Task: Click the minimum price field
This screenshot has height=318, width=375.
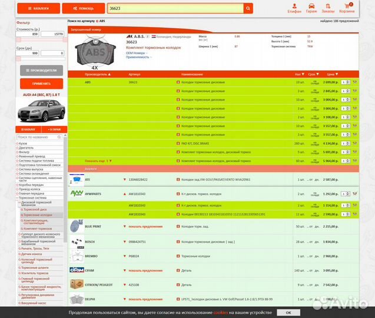Action: click(28, 34)
